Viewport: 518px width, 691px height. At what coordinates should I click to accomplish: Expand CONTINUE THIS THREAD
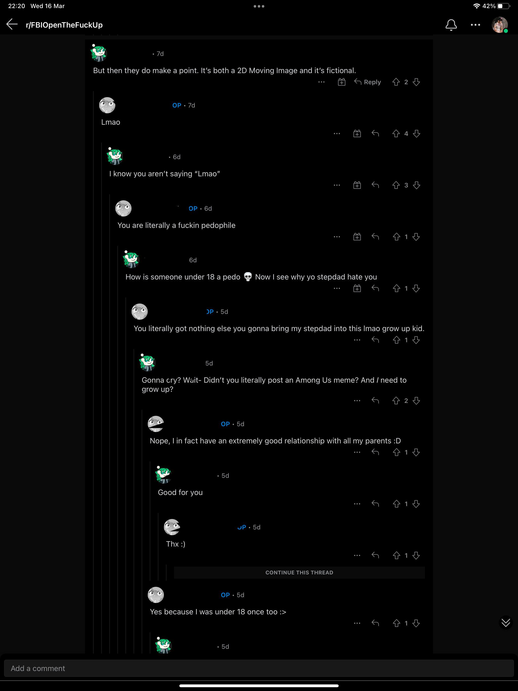(x=299, y=572)
